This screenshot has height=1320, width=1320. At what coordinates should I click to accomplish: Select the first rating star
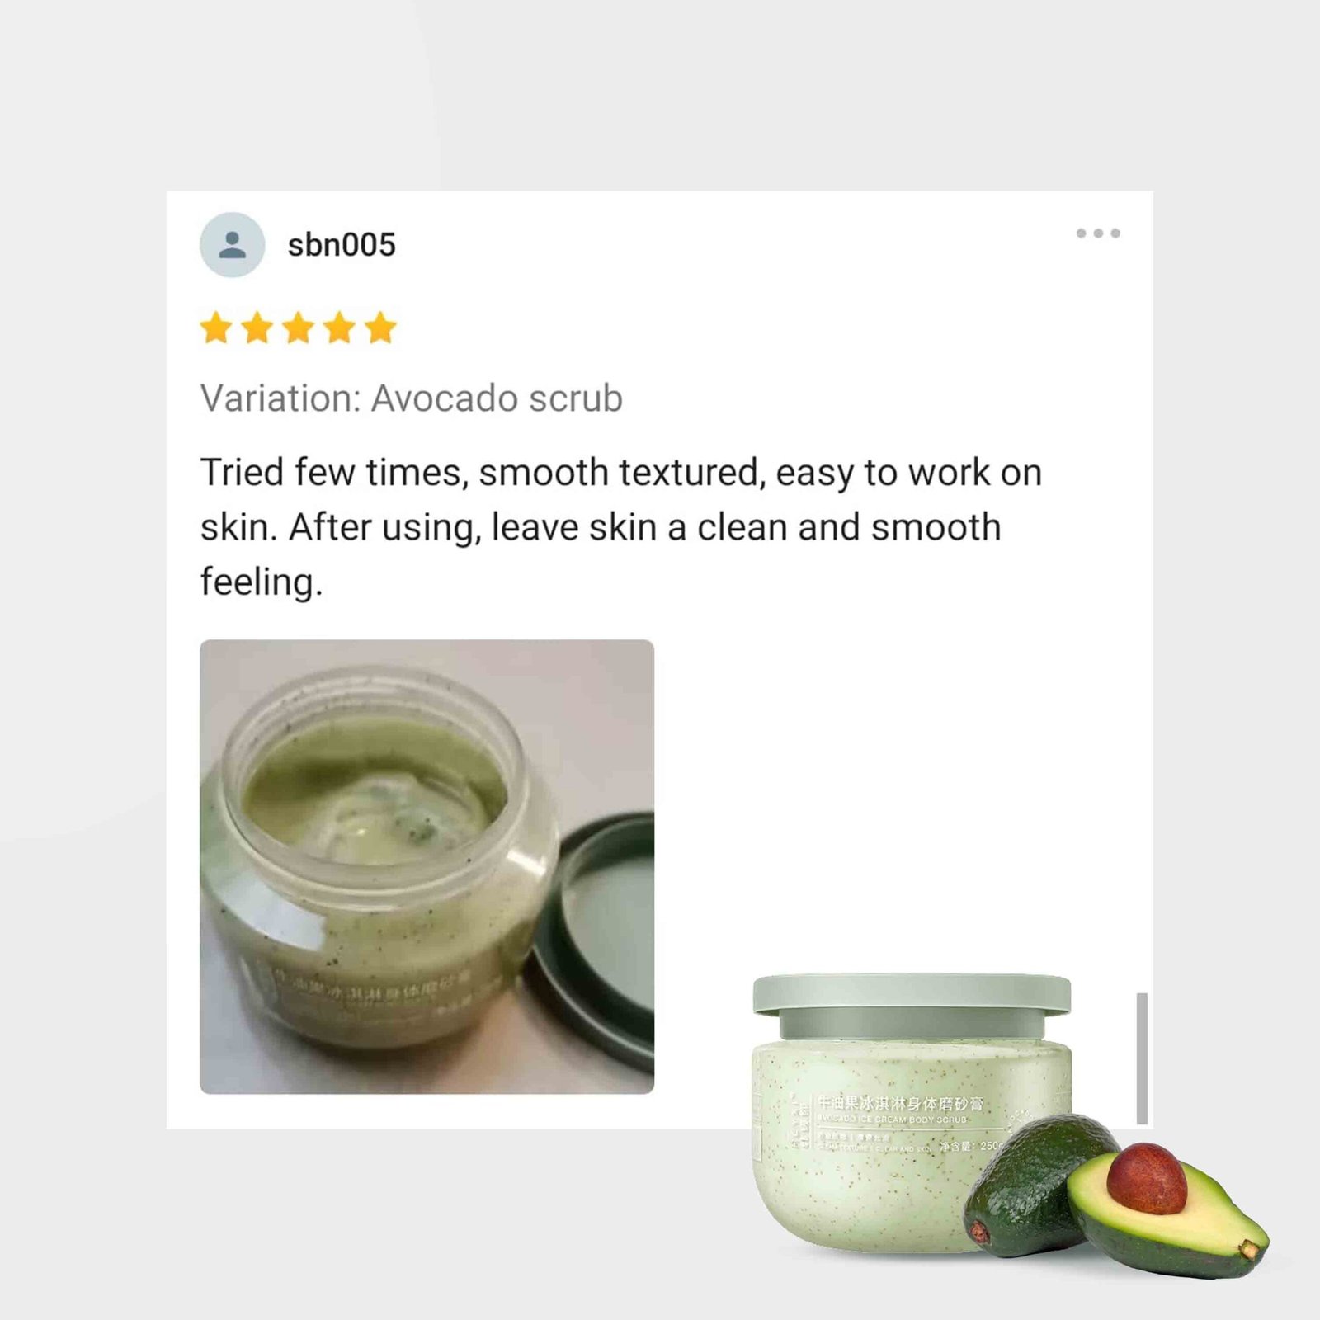(216, 328)
